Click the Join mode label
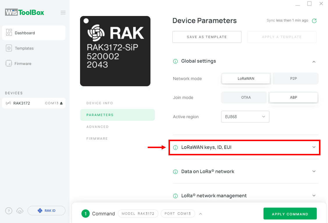Image resolution: width=328 pixels, height=223 pixels. [x=183, y=98]
